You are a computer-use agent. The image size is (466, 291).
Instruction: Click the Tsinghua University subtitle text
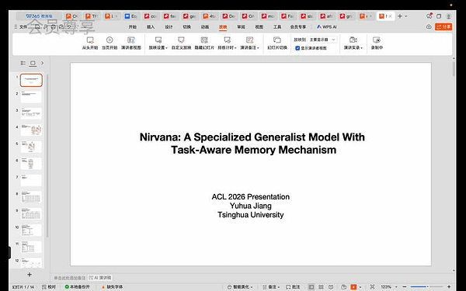(x=251, y=215)
